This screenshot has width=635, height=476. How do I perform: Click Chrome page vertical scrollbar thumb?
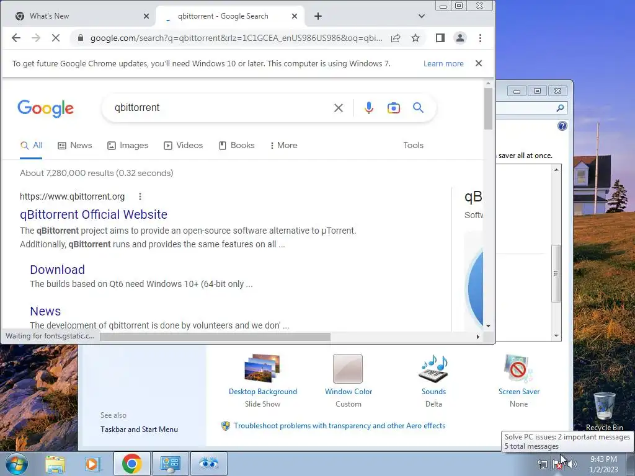coord(489,108)
